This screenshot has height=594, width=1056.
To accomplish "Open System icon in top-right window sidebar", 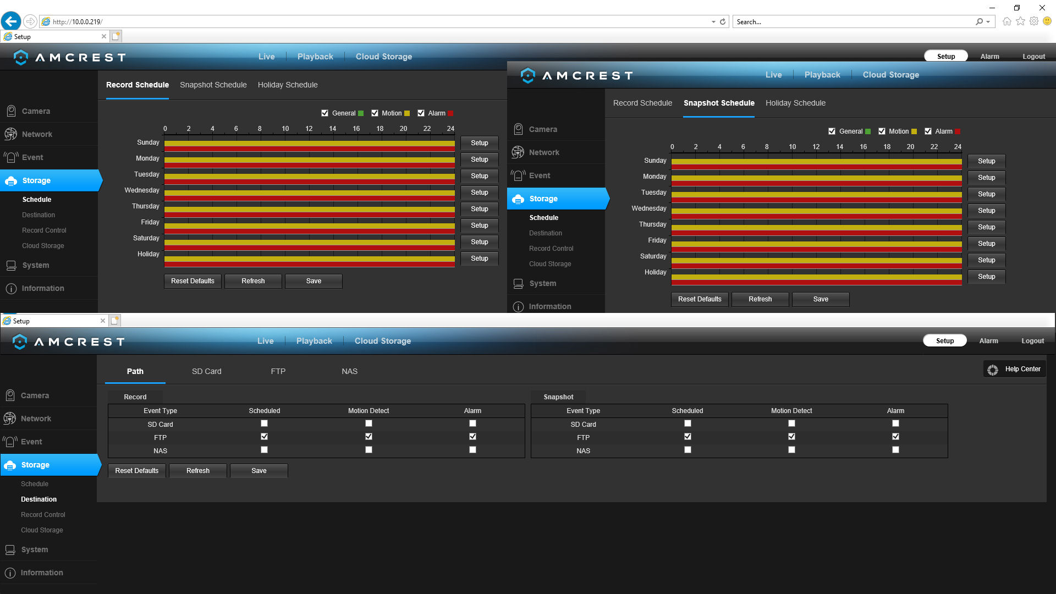I will click(x=518, y=283).
